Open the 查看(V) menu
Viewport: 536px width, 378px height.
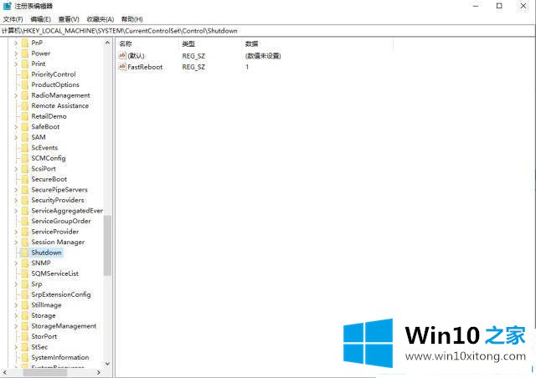click(69, 19)
